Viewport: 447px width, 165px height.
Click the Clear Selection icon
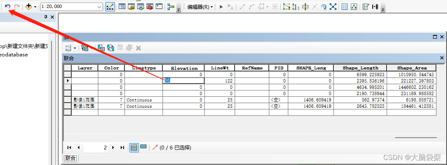120,48
